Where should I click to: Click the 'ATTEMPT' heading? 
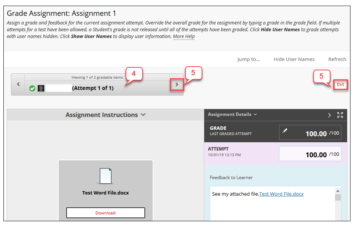click(x=218, y=149)
